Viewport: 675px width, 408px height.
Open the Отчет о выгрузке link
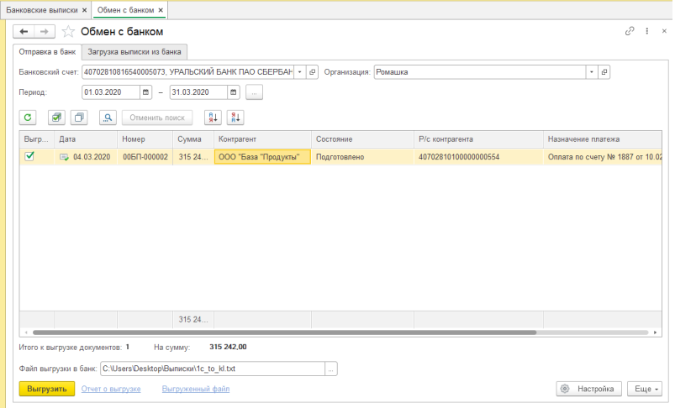[111, 389]
